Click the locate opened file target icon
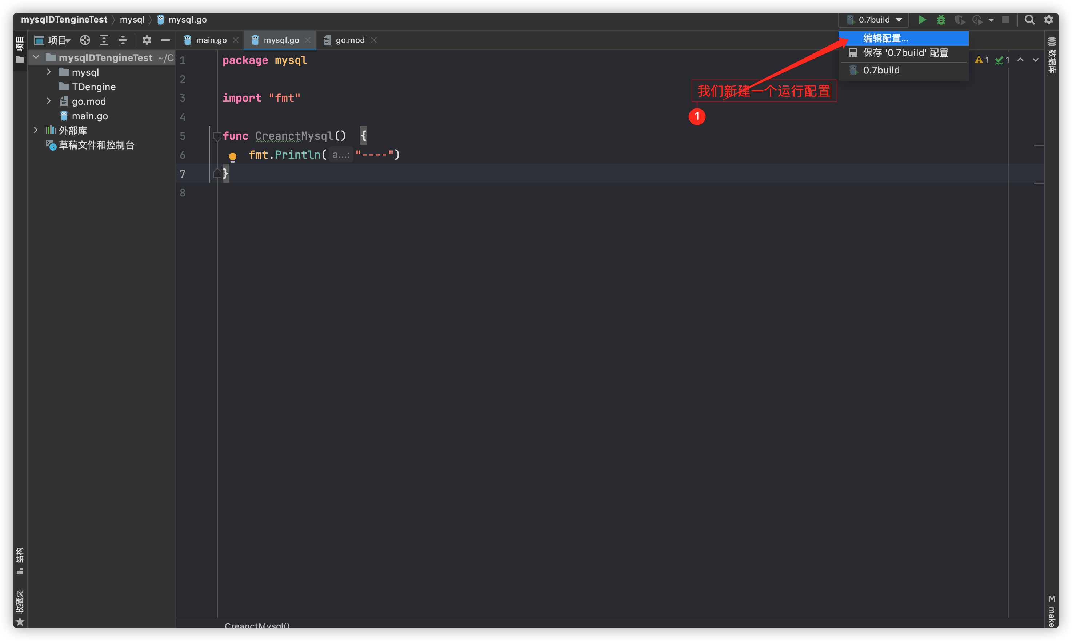 pos(85,40)
